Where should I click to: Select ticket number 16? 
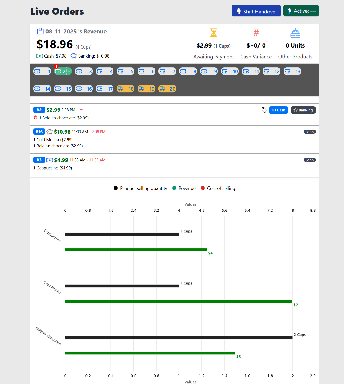[84, 89]
